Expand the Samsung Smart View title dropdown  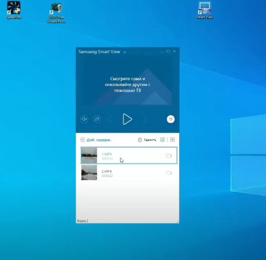pyautogui.click(x=125, y=52)
